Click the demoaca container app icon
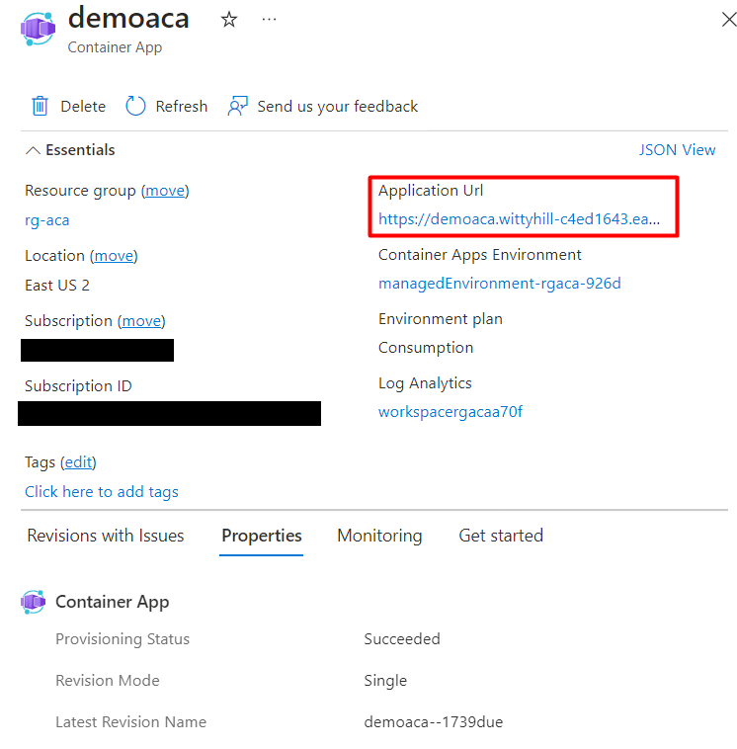 tap(38, 29)
